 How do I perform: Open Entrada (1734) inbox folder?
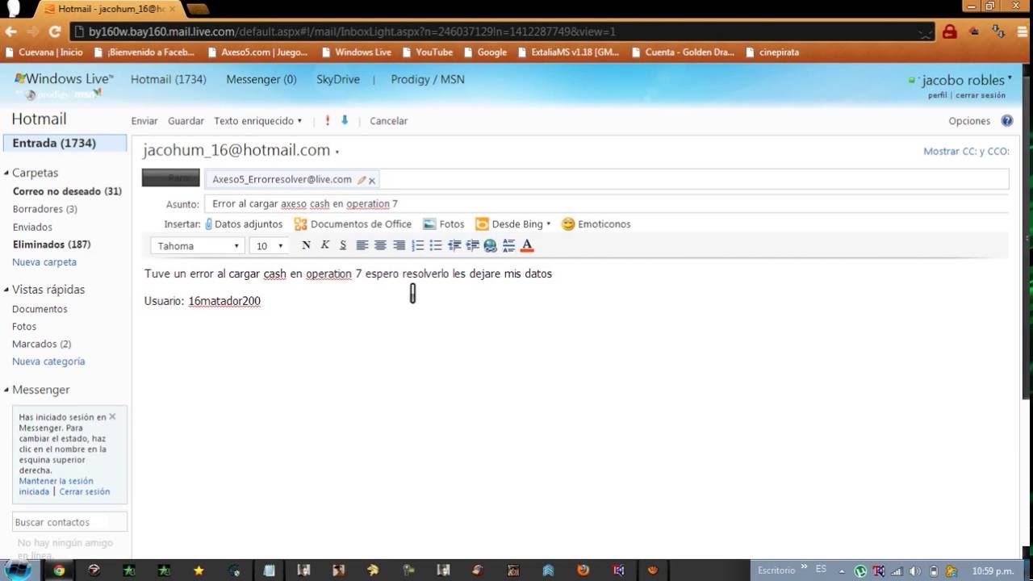coord(65,143)
